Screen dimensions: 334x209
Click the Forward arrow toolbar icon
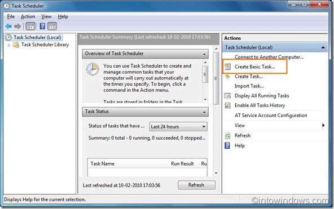click(17, 26)
